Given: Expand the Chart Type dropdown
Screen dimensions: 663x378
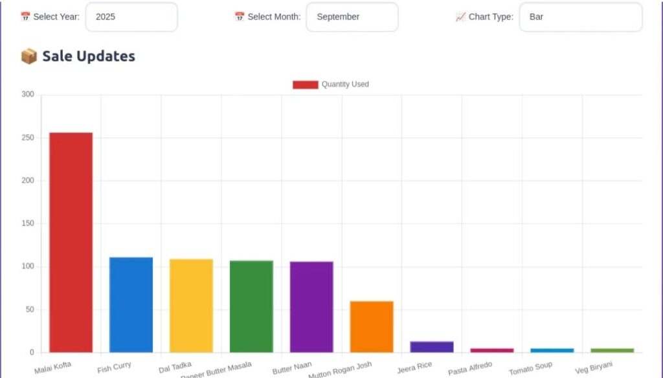Looking at the screenshot, I should point(580,17).
